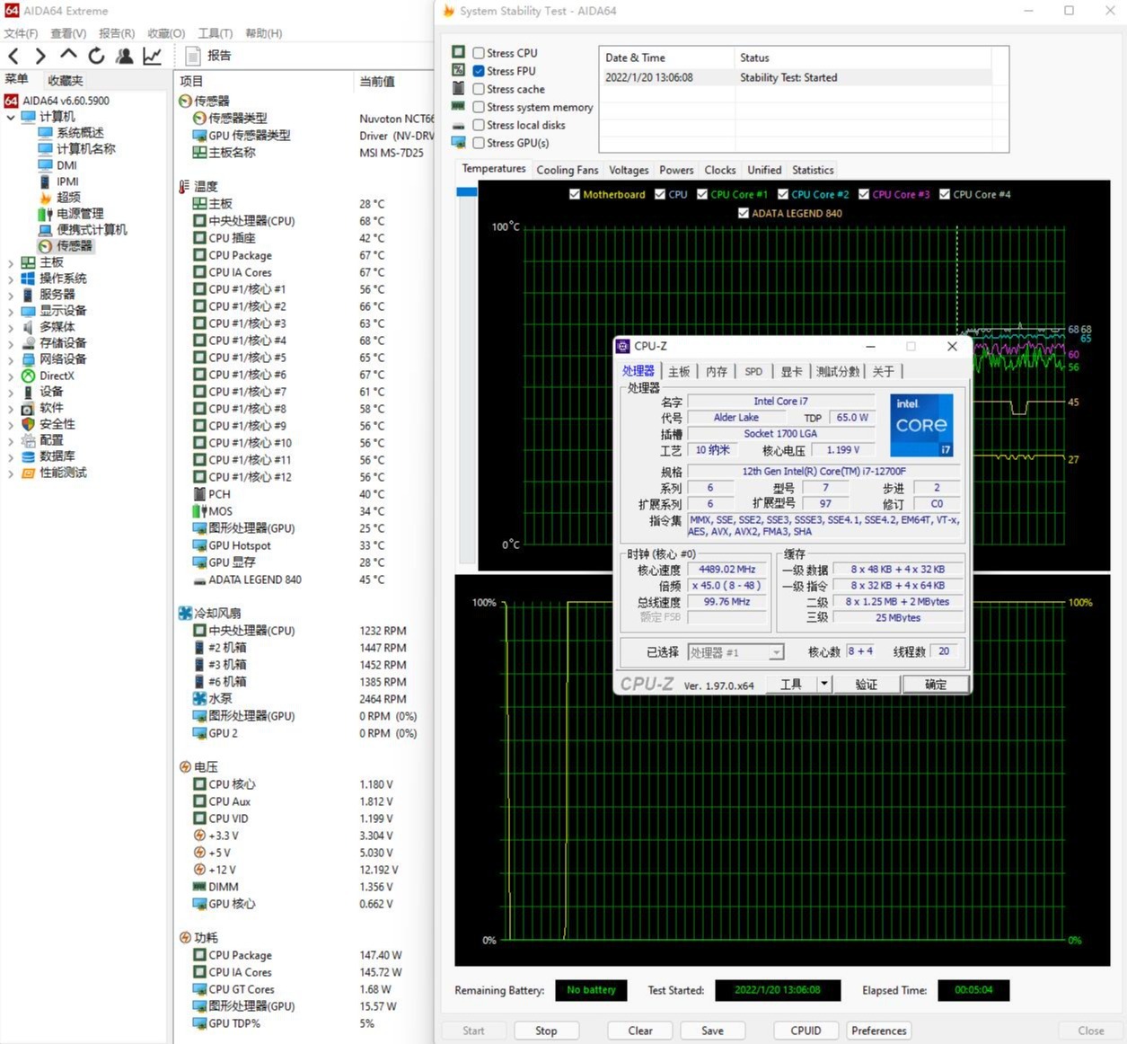Screen dimensions: 1127x1044
Task: Open the line chart icon in AIDA64 toolbar
Action: (x=153, y=56)
